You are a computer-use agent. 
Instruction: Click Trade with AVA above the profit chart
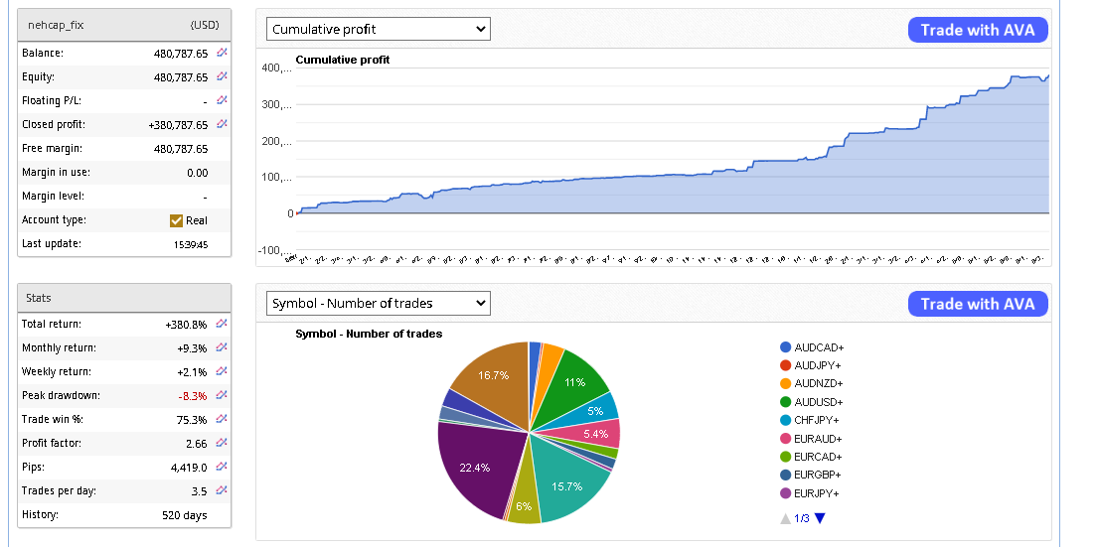coord(977,30)
